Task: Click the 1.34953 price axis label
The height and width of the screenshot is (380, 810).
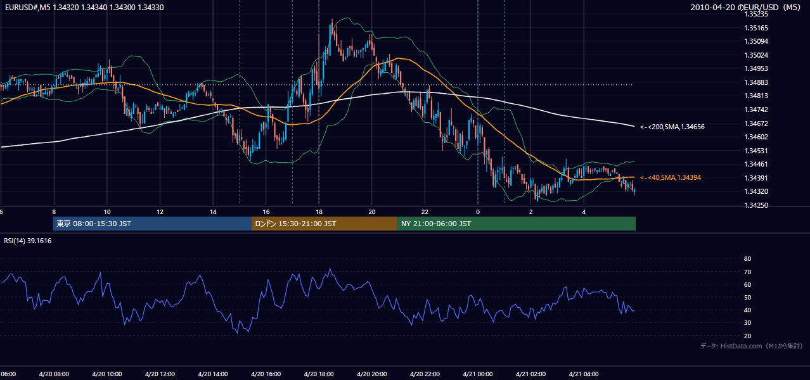Action: [756, 68]
